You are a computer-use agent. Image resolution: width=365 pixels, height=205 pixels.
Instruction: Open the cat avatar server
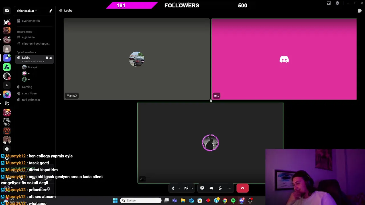tap(7, 30)
